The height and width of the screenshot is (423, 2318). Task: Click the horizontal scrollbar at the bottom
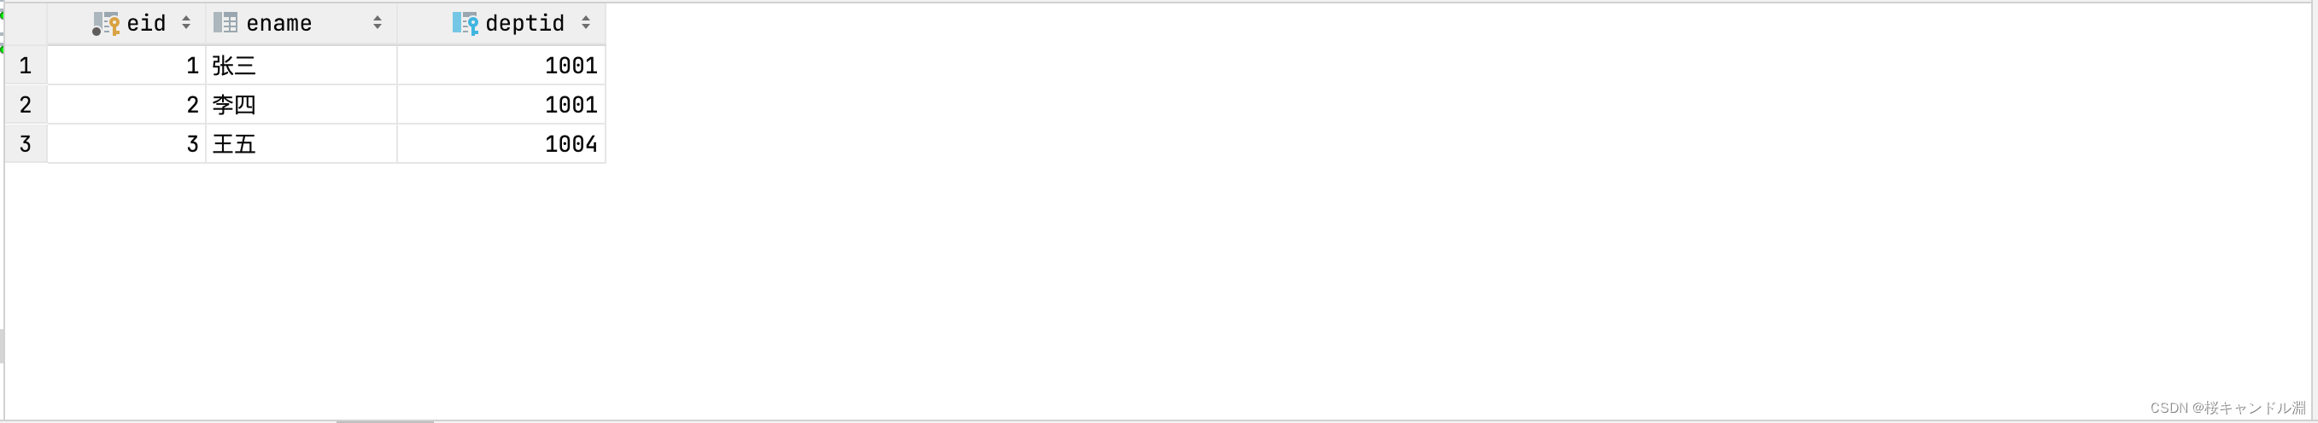[385, 421]
